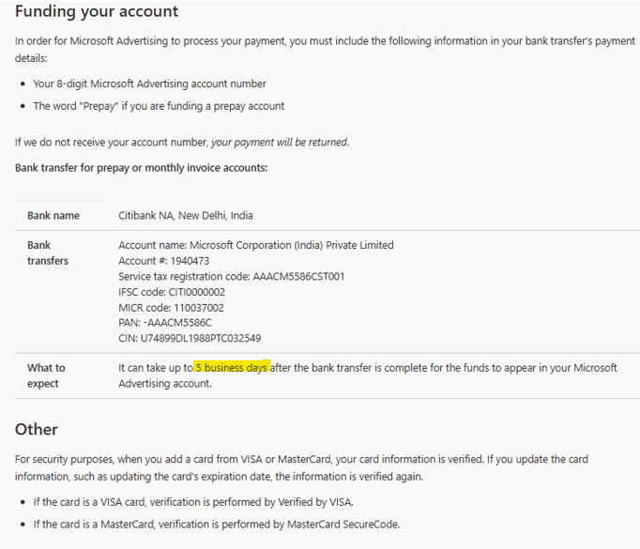Image resolution: width=640 pixels, height=549 pixels.
Task: Click the 'Other' section heading
Action: (x=37, y=430)
